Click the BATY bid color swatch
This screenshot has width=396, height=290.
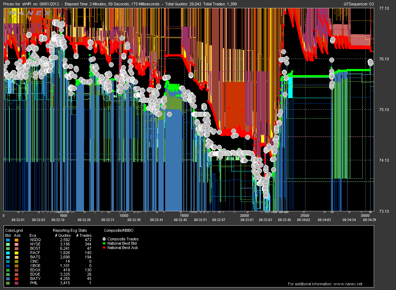pyautogui.click(x=8, y=279)
